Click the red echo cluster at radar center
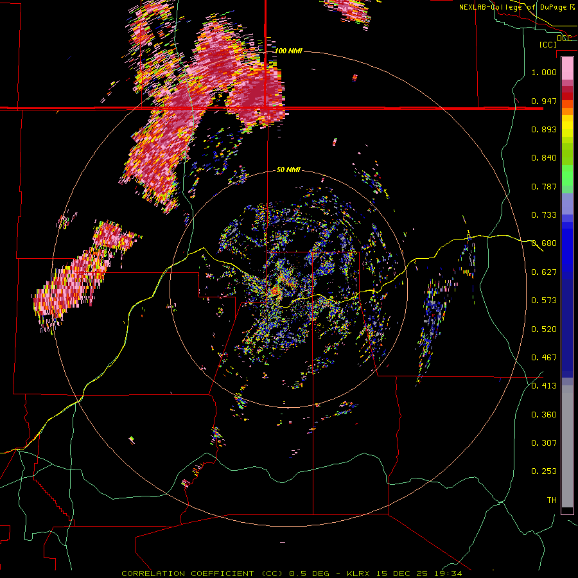578x578 pixels. tap(276, 292)
